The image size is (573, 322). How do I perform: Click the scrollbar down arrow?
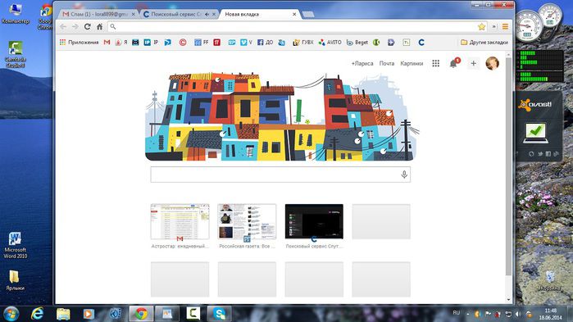tap(509, 300)
